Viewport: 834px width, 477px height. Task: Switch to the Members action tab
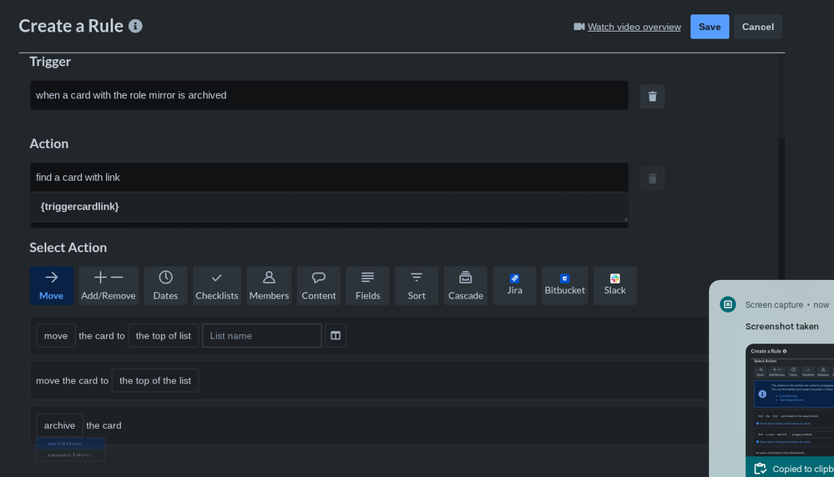(x=269, y=286)
